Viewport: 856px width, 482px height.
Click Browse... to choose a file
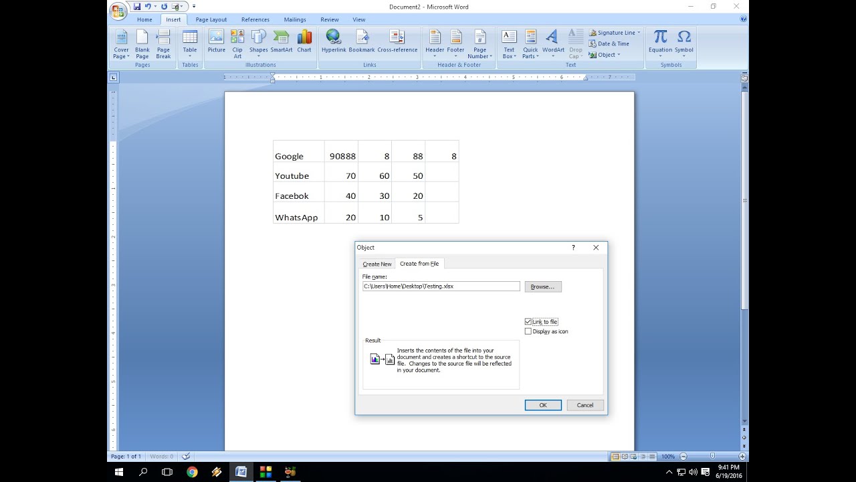pos(543,287)
